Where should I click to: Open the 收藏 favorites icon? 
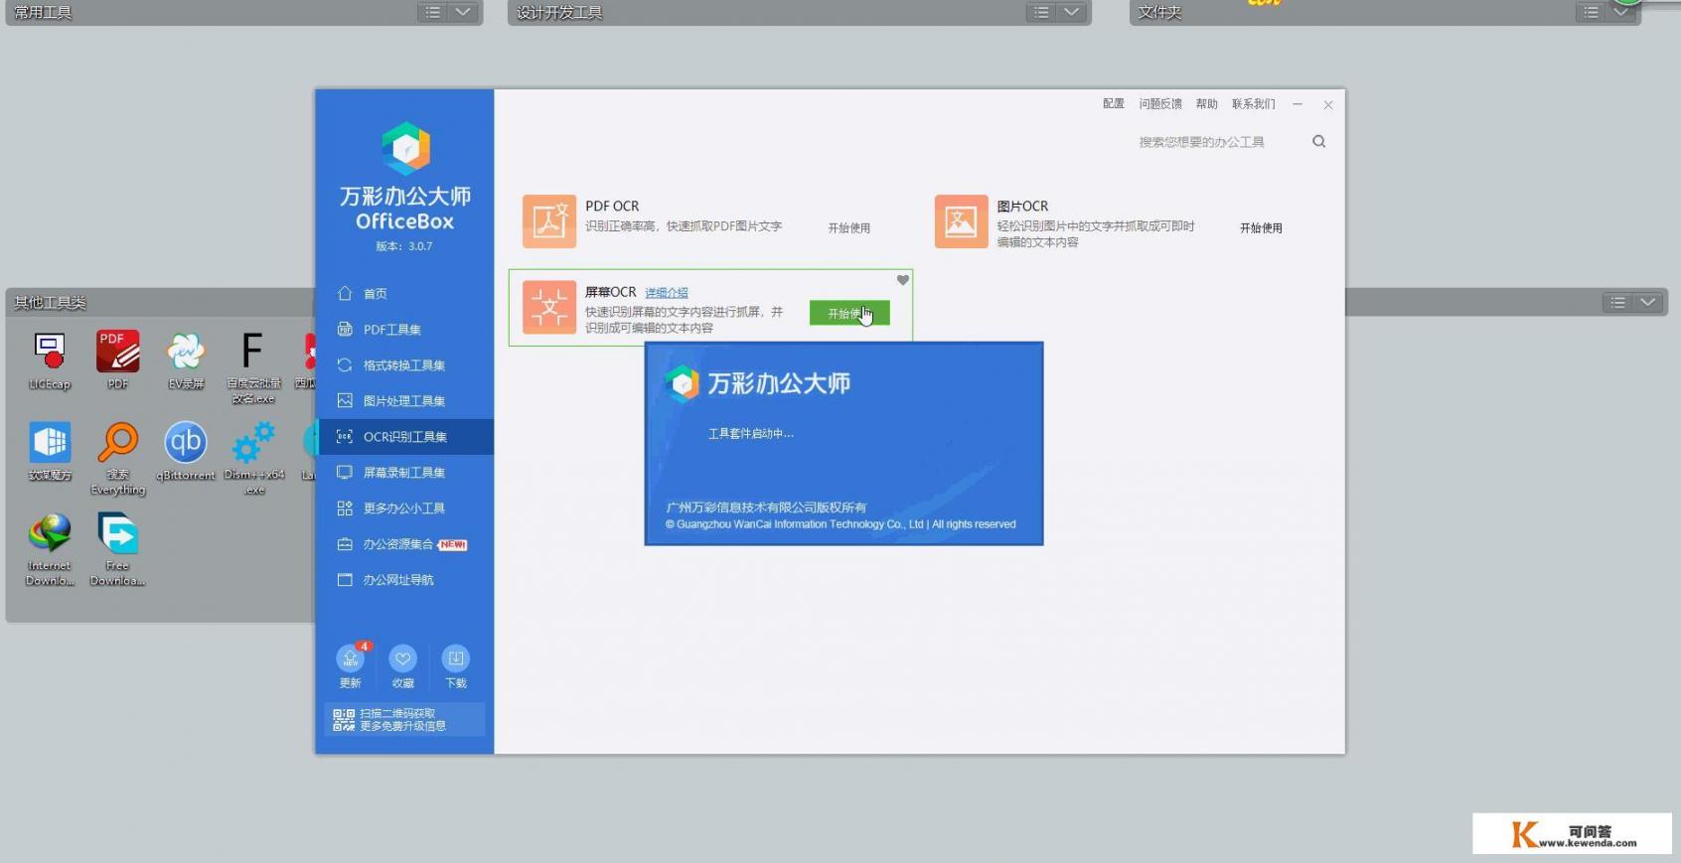(x=402, y=658)
